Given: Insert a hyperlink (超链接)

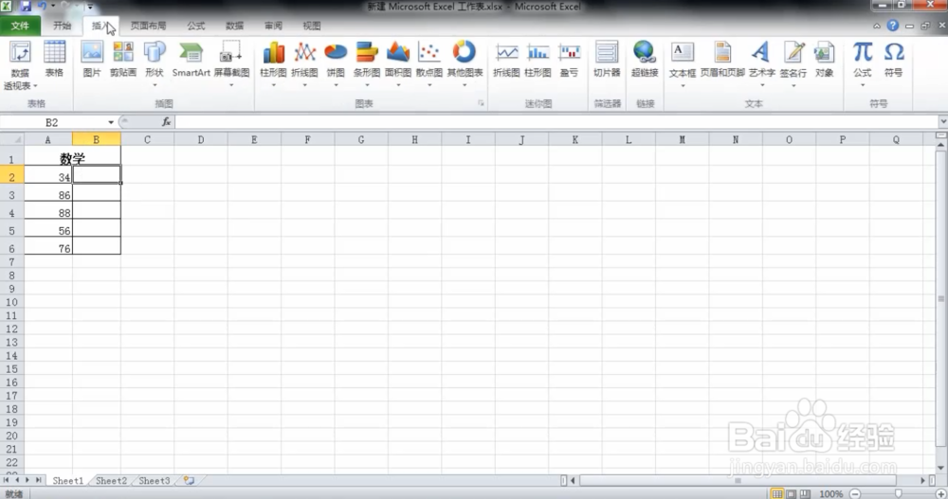Looking at the screenshot, I should (x=645, y=60).
